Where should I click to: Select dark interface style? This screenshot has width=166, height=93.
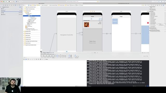coord(71,56)
